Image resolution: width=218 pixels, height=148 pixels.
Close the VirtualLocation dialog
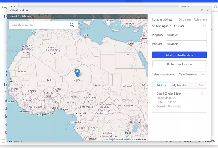(x=208, y=10)
